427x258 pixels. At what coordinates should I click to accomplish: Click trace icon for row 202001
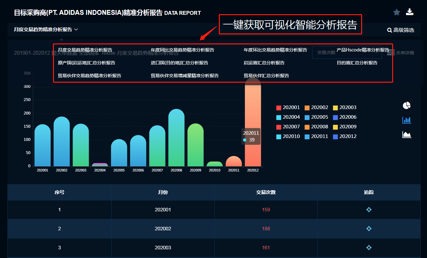(x=369, y=209)
